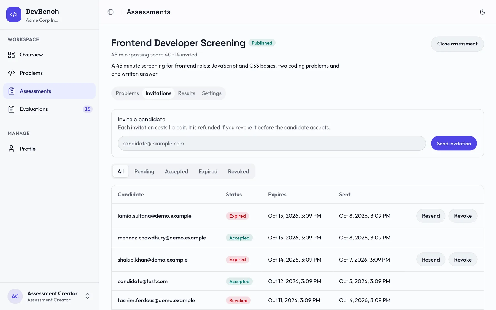Viewport: 496px width, 310px height.
Task: Open the Problems tab of the assessment
Action: pos(127,93)
